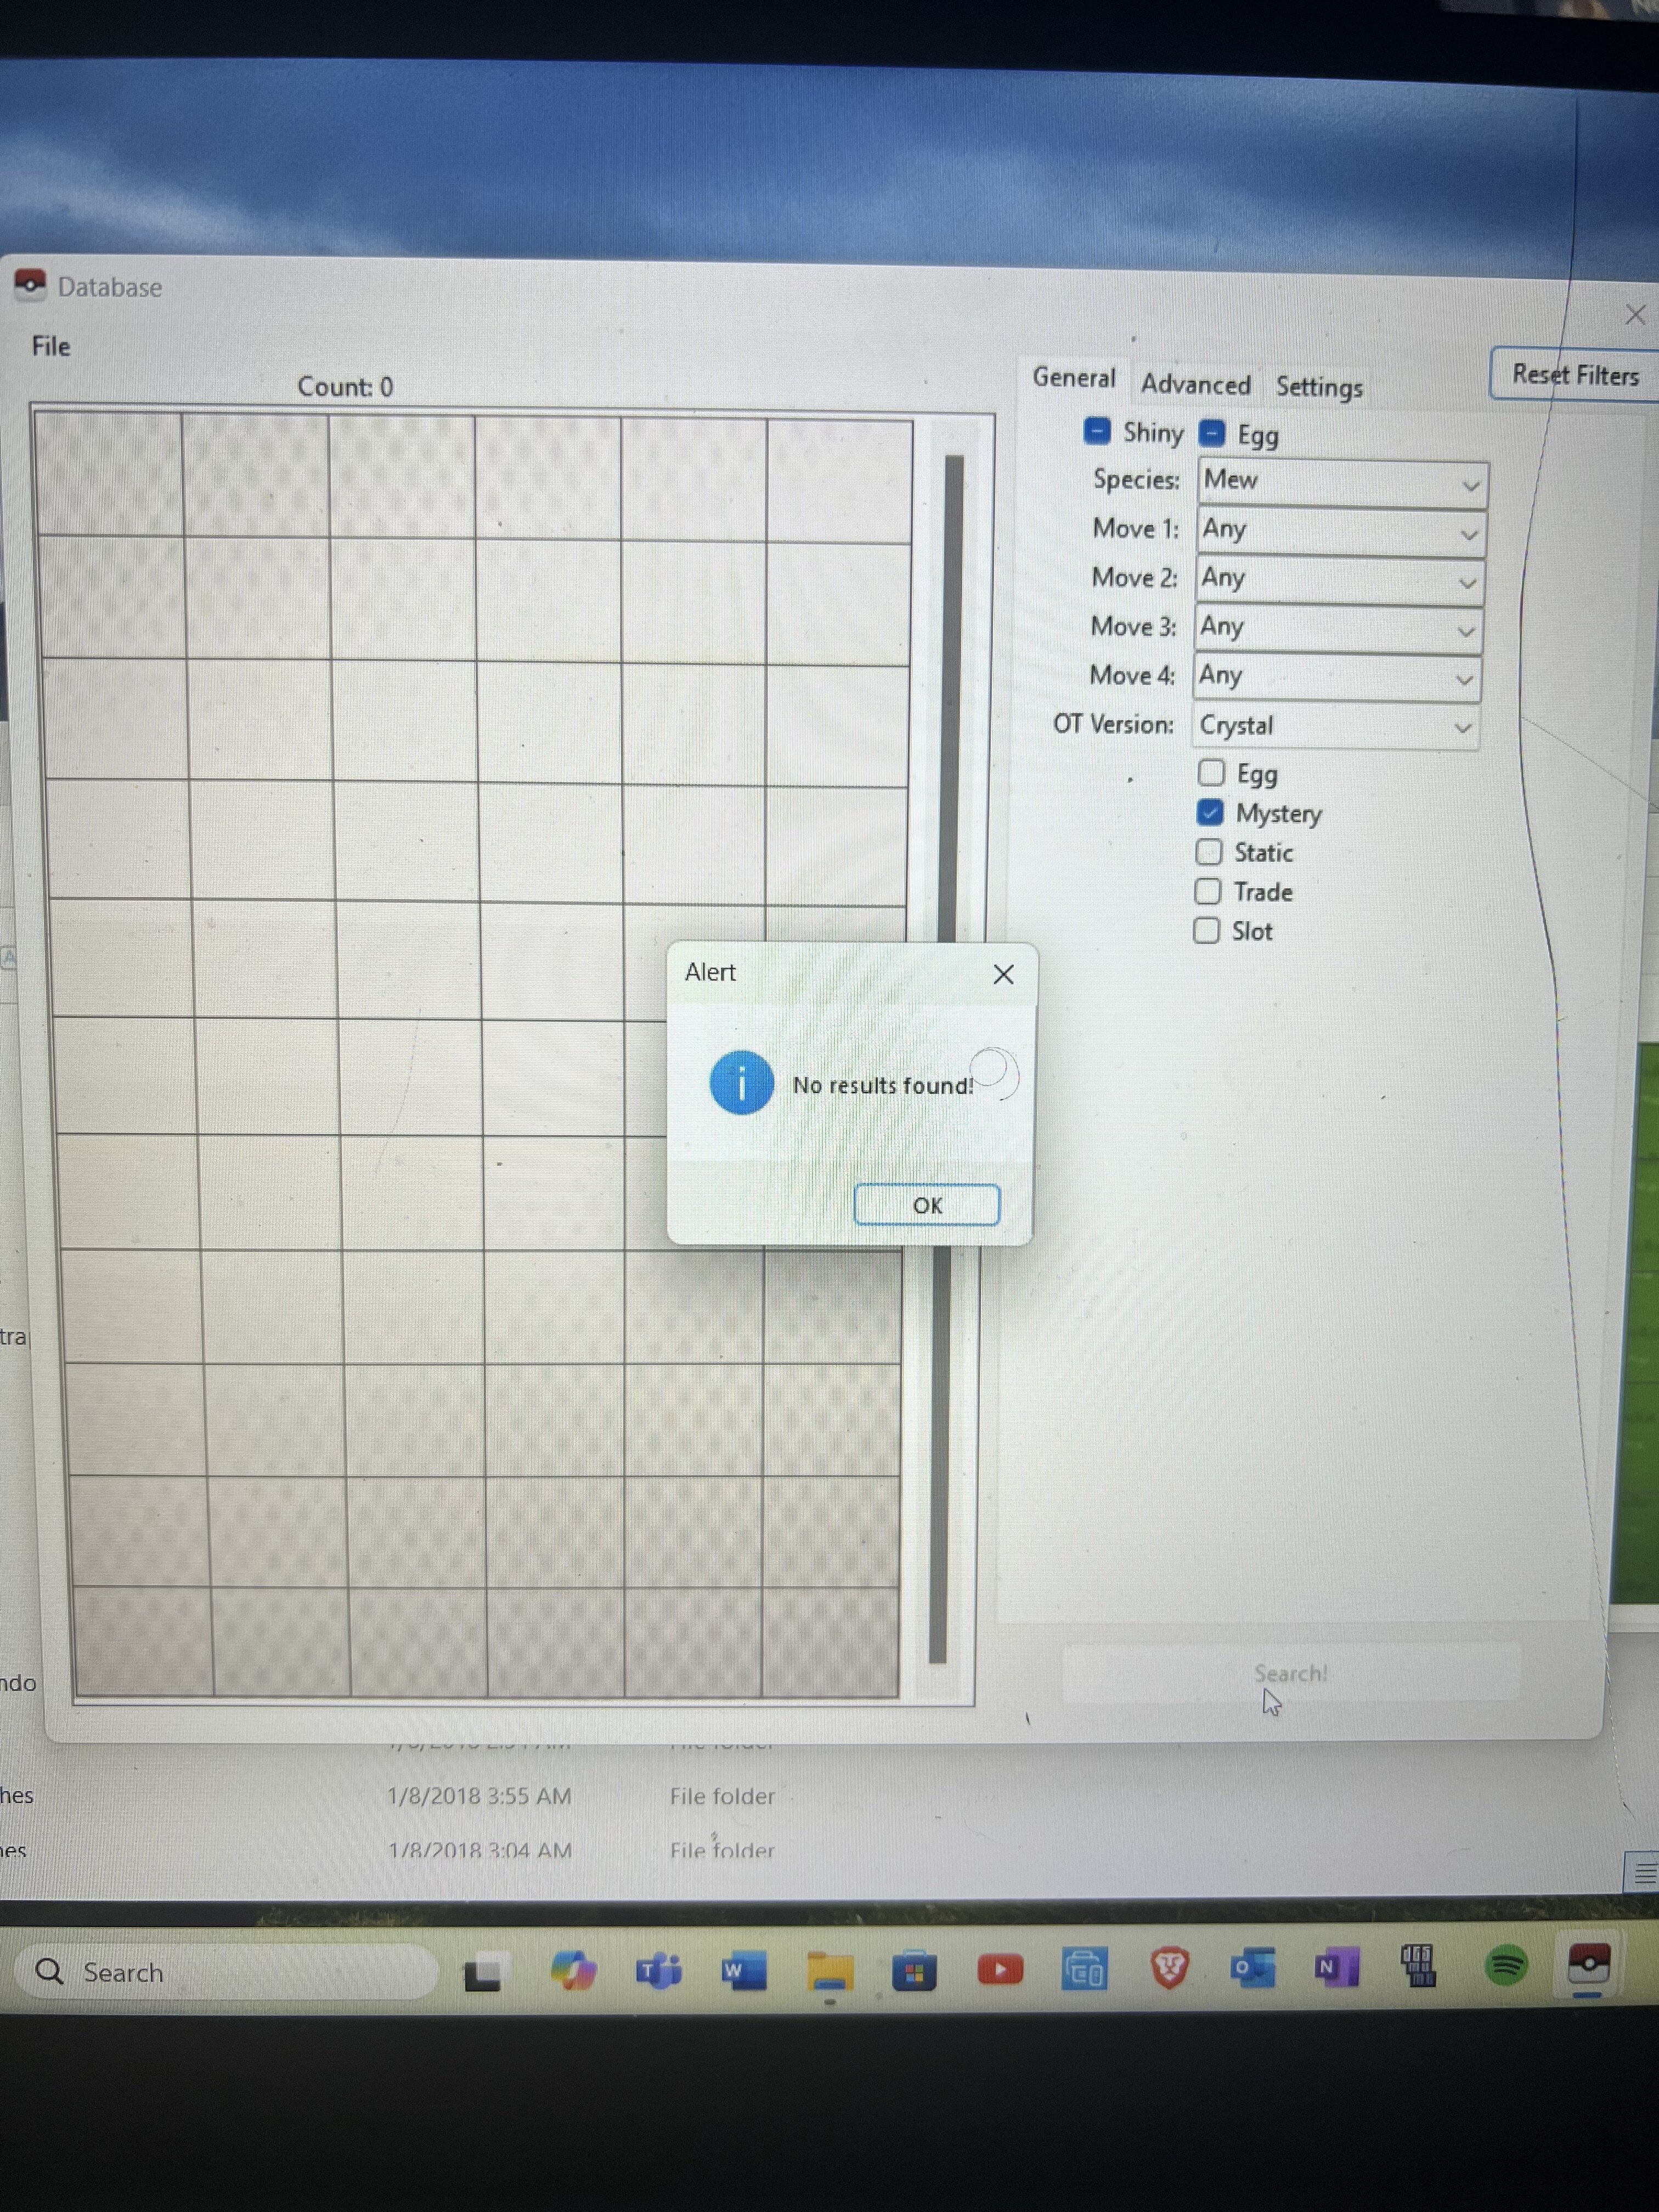
Task: Click the Reset Filters button
Action: click(x=1574, y=375)
